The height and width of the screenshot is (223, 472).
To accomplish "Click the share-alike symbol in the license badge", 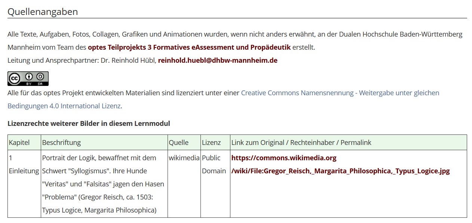I will click(x=40, y=77).
